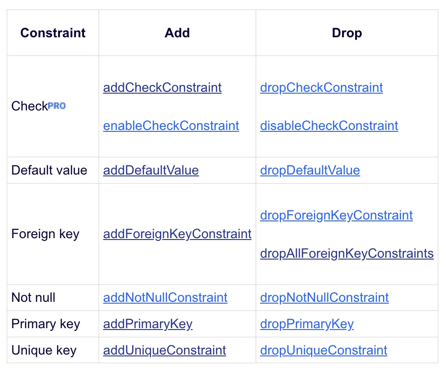Go to the dropForeignKeyConstraint page
The width and height of the screenshot is (446, 370).
[337, 215]
